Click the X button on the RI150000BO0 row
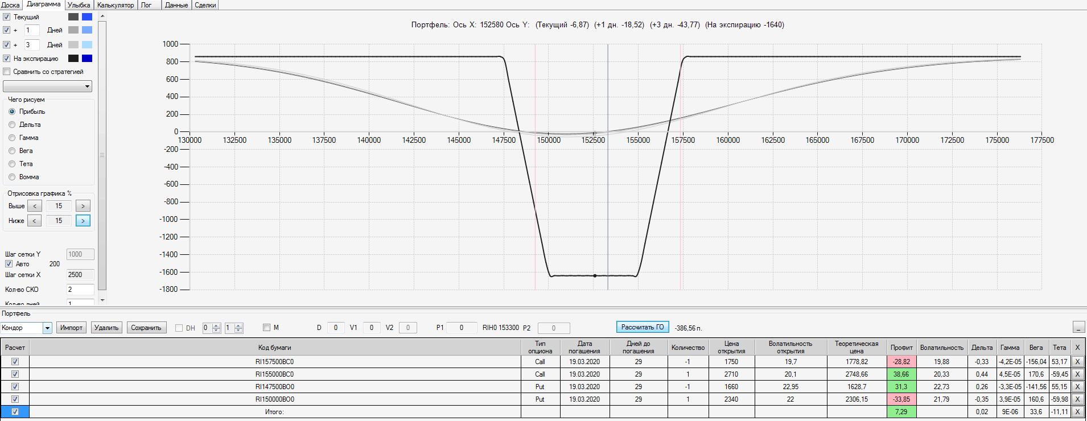Image resolution: width=1087 pixels, height=421 pixels. point(1077,399)
